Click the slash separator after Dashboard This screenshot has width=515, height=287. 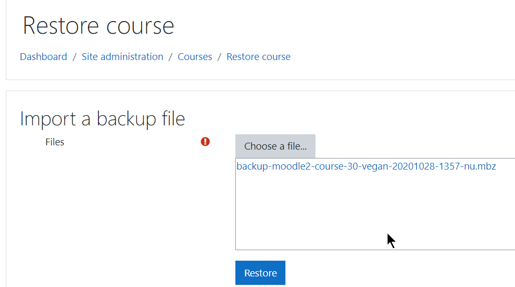coord(75,57)
